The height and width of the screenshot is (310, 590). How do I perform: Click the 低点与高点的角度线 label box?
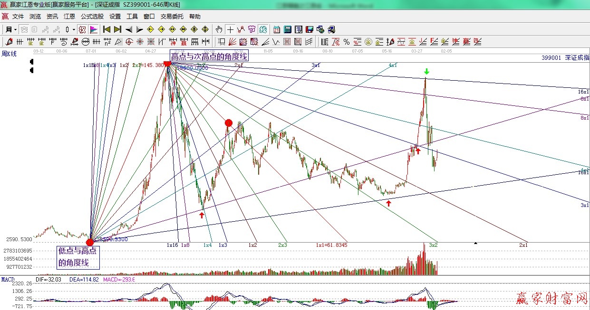[78, 257]
